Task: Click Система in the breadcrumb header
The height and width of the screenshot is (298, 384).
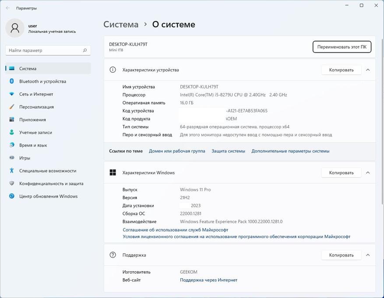Action: click(x=121, y=24)
